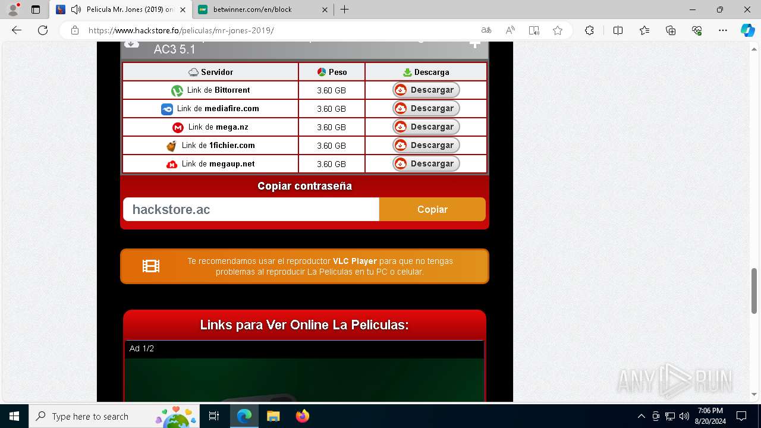Enter Immersive Reader mode
Image resolution: width=761 pixels, height=428 pixels.
click(x=534, y=30)
